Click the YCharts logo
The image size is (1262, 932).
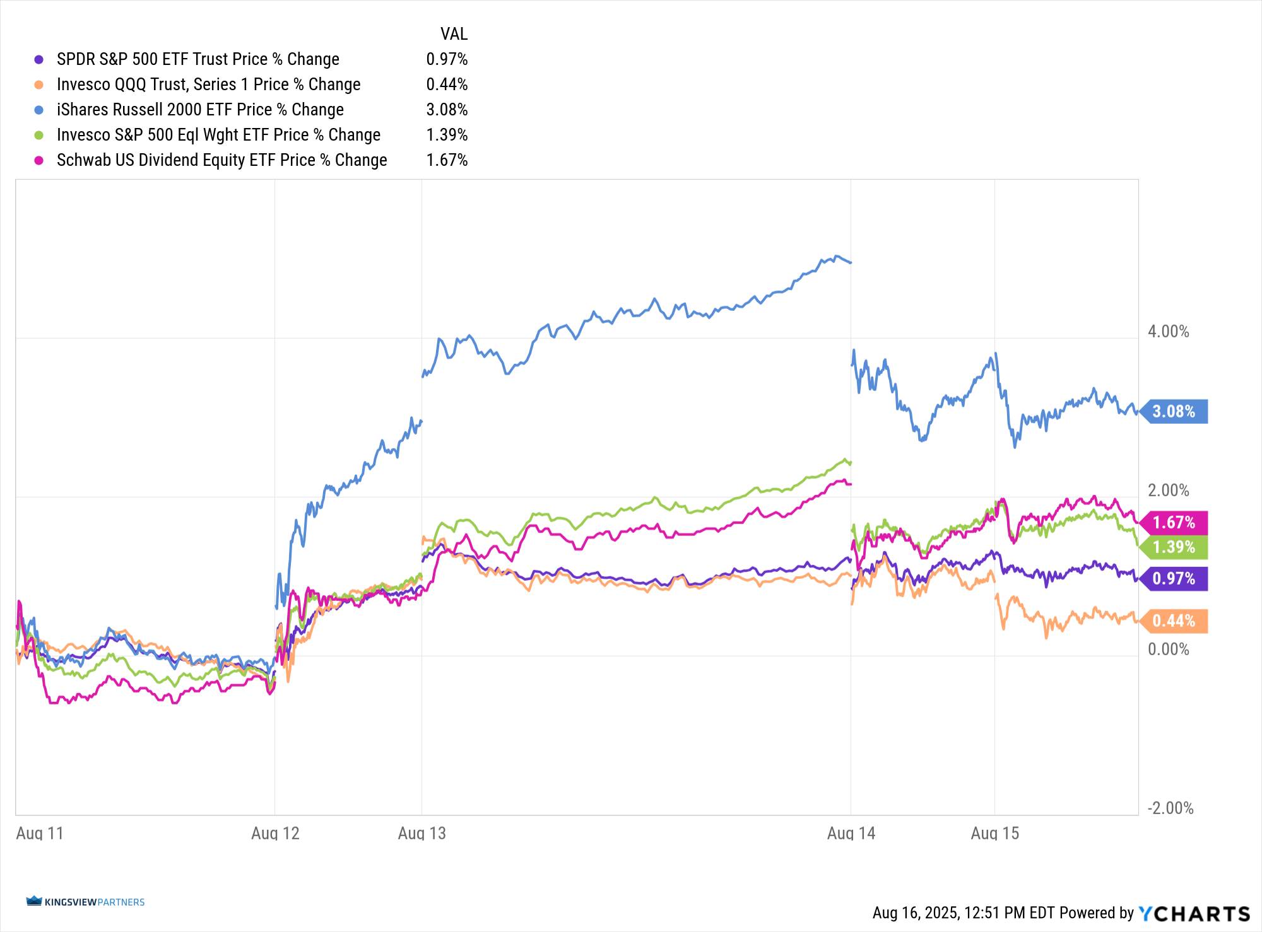1194,913
